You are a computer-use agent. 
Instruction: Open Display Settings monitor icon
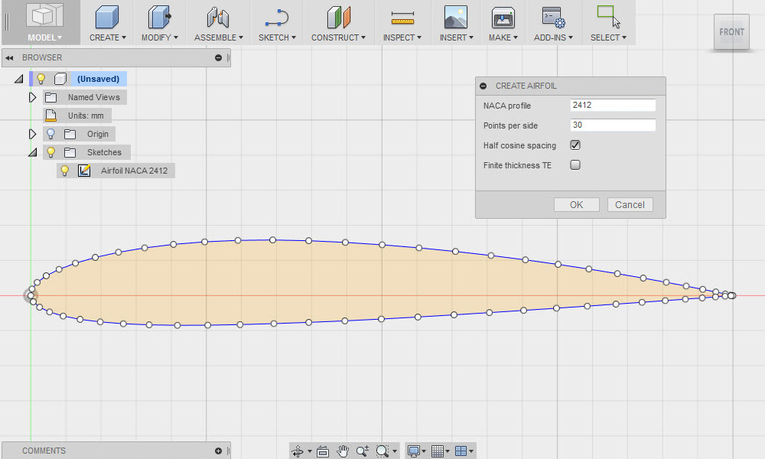coord(414,451)
